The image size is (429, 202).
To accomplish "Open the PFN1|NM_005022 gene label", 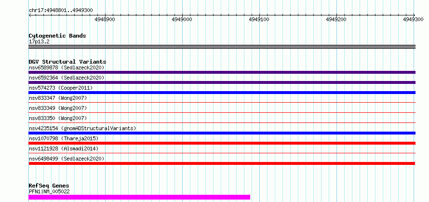I will click(49, 191).
